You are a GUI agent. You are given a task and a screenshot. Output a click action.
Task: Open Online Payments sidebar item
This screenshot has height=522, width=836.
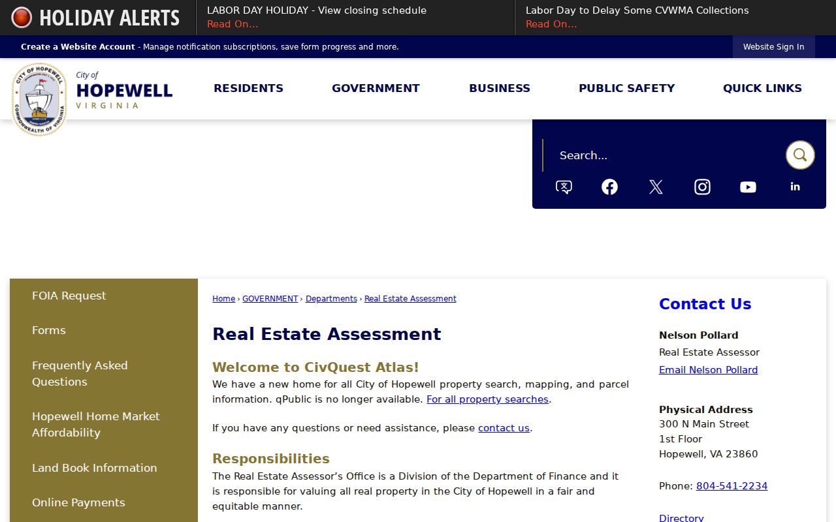tap(104, 502)
